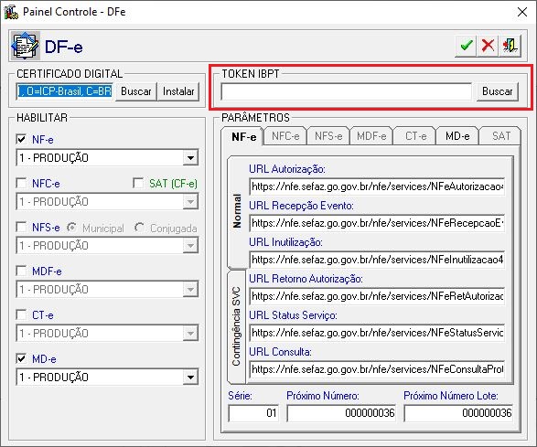Click Instalar certificate button
This screenshot has width=537, height=447.
[178, 91]
